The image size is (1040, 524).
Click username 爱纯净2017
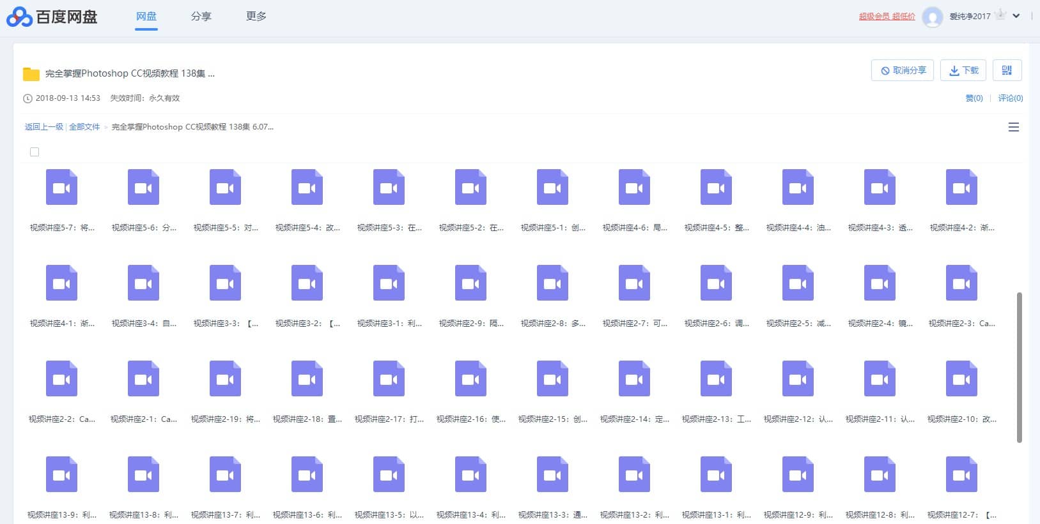[970, 17]
